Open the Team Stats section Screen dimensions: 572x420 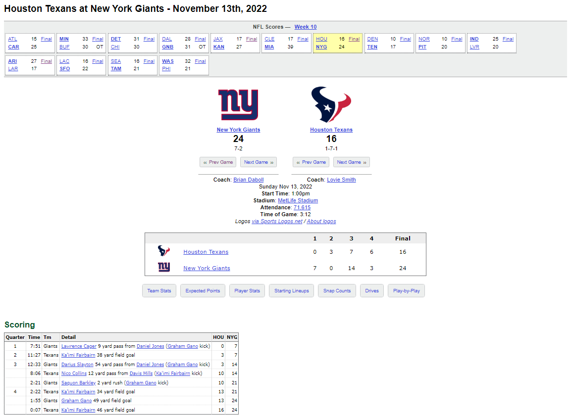pyautogui.click(x=159, y=291)
